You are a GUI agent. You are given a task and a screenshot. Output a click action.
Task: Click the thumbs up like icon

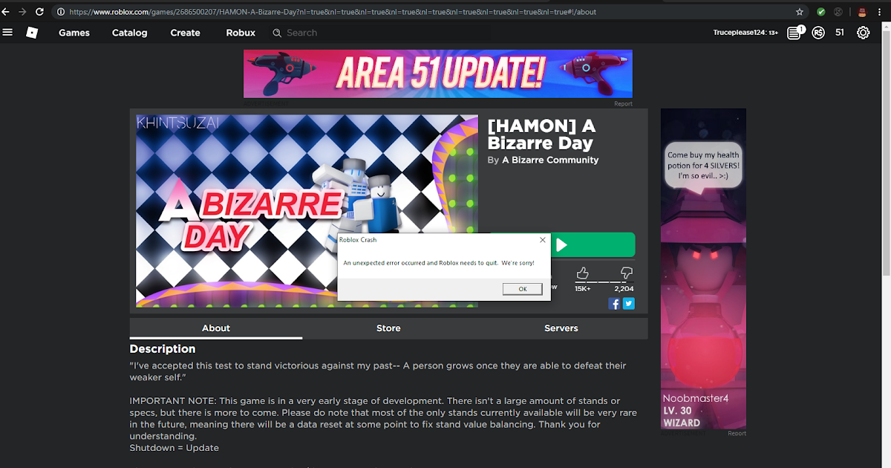582,273
